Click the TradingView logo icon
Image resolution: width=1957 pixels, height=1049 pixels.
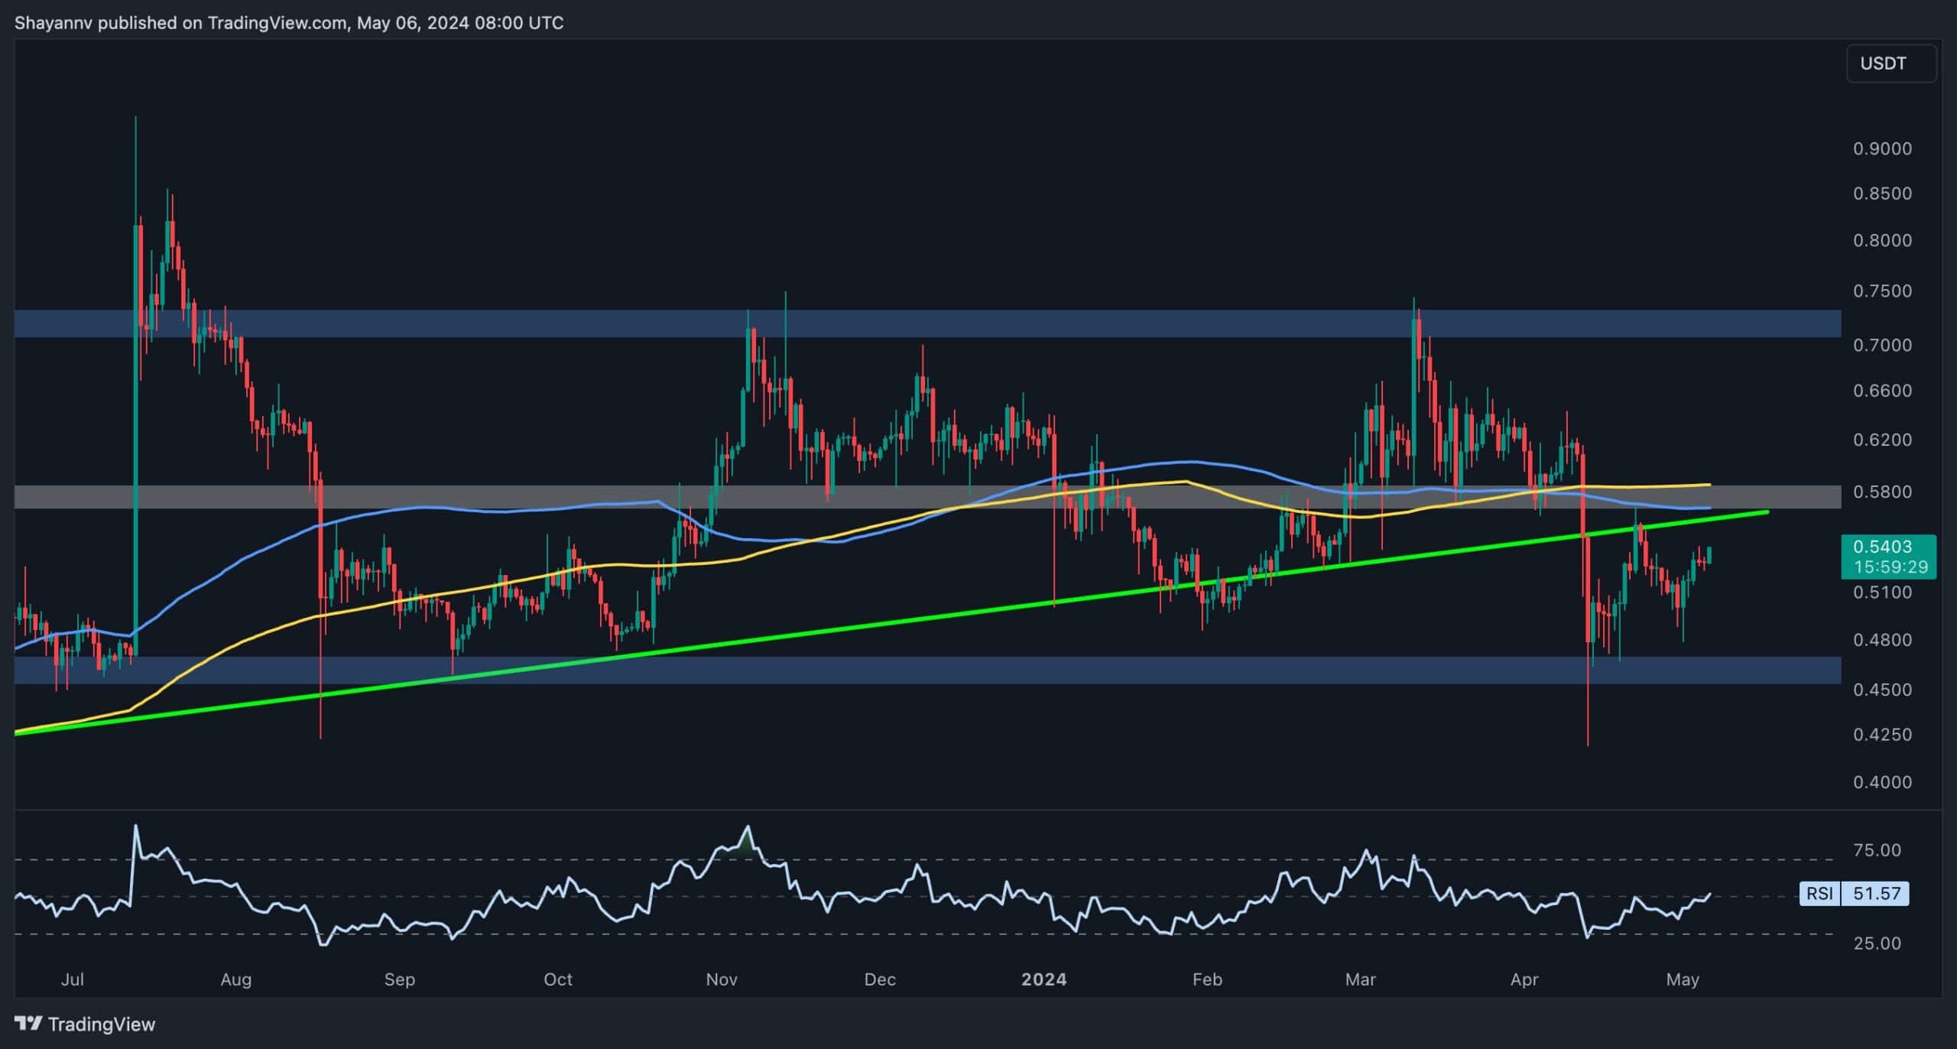(x=29, y=1023)
